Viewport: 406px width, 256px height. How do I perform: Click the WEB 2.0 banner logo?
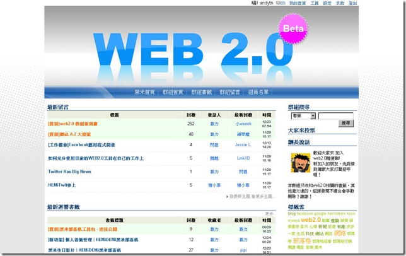click(193, 50)
